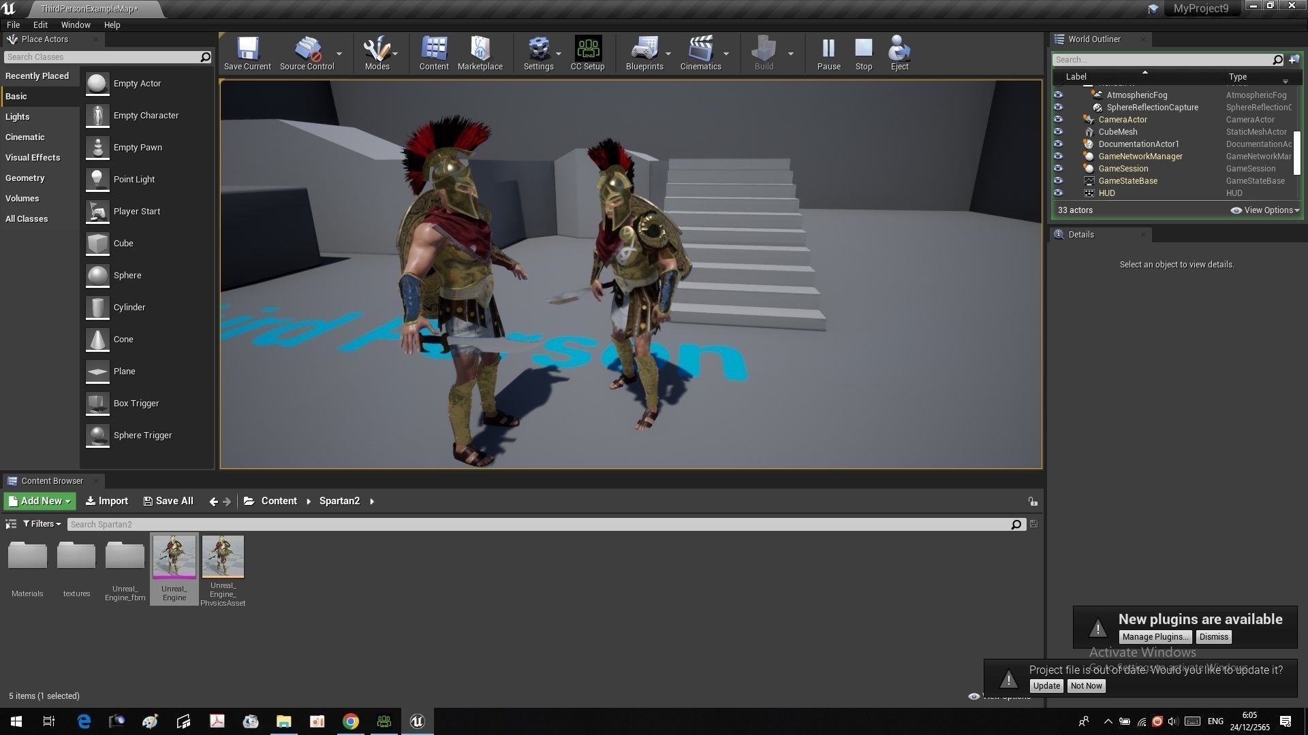
Task: Toggle visibility of CubeMesh
Action: [x=1058, y=132]
